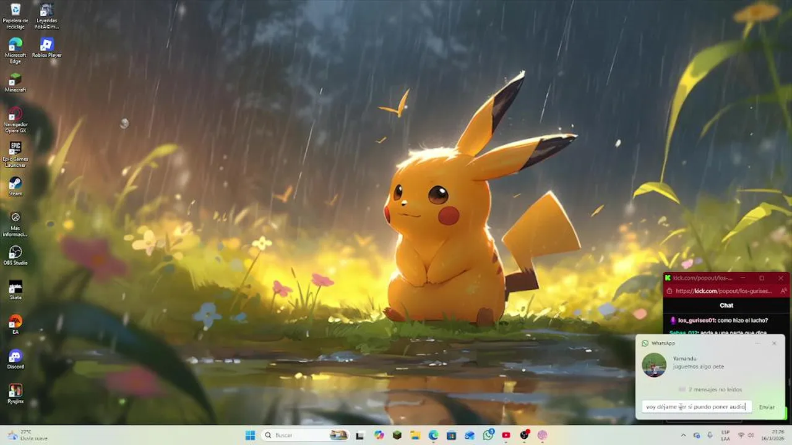Screen dimensions: 792x445
Task: Select the Minecraft desktop shortcut
Action: 15,83
